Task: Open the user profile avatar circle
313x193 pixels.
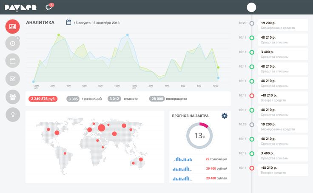Action: click(251, 7)
